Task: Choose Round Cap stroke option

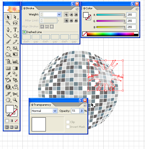Action: pyautogui.click(x=71, y=15)
